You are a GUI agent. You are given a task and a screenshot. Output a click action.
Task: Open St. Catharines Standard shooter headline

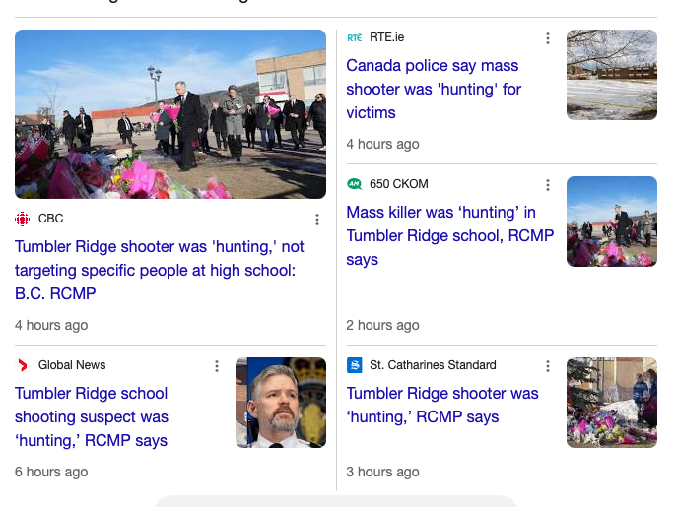[x=442, y=406]
